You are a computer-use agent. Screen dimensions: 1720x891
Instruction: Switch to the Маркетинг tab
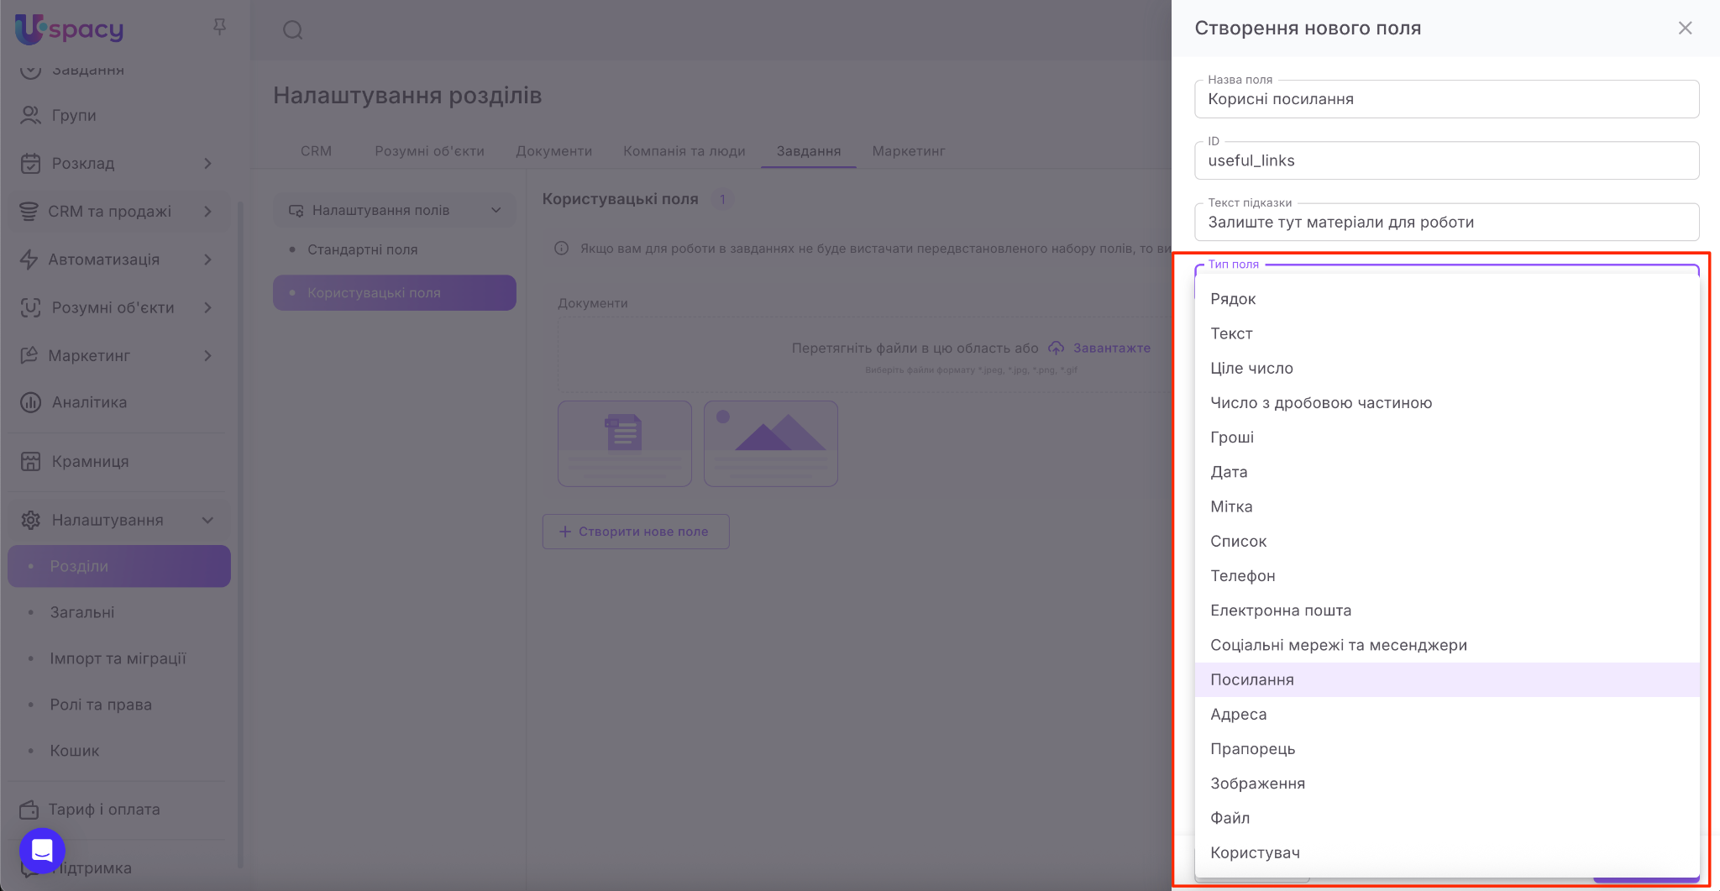pyautogui.click(x=908, y=151)
